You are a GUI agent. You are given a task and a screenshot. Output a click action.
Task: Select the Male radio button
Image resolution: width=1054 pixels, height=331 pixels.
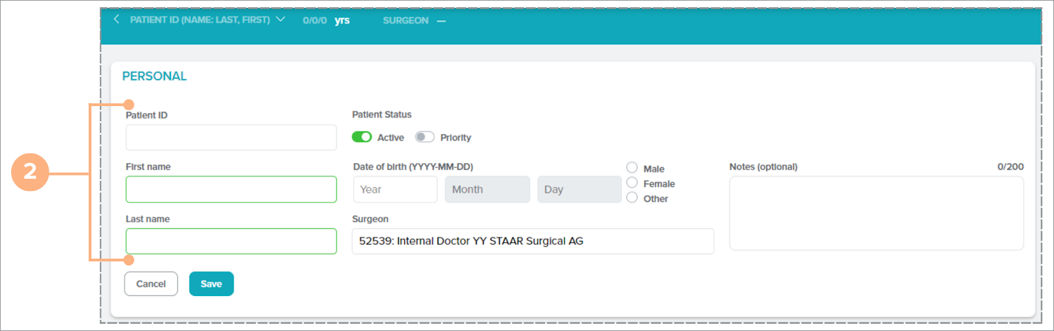(x=632, y=168)
